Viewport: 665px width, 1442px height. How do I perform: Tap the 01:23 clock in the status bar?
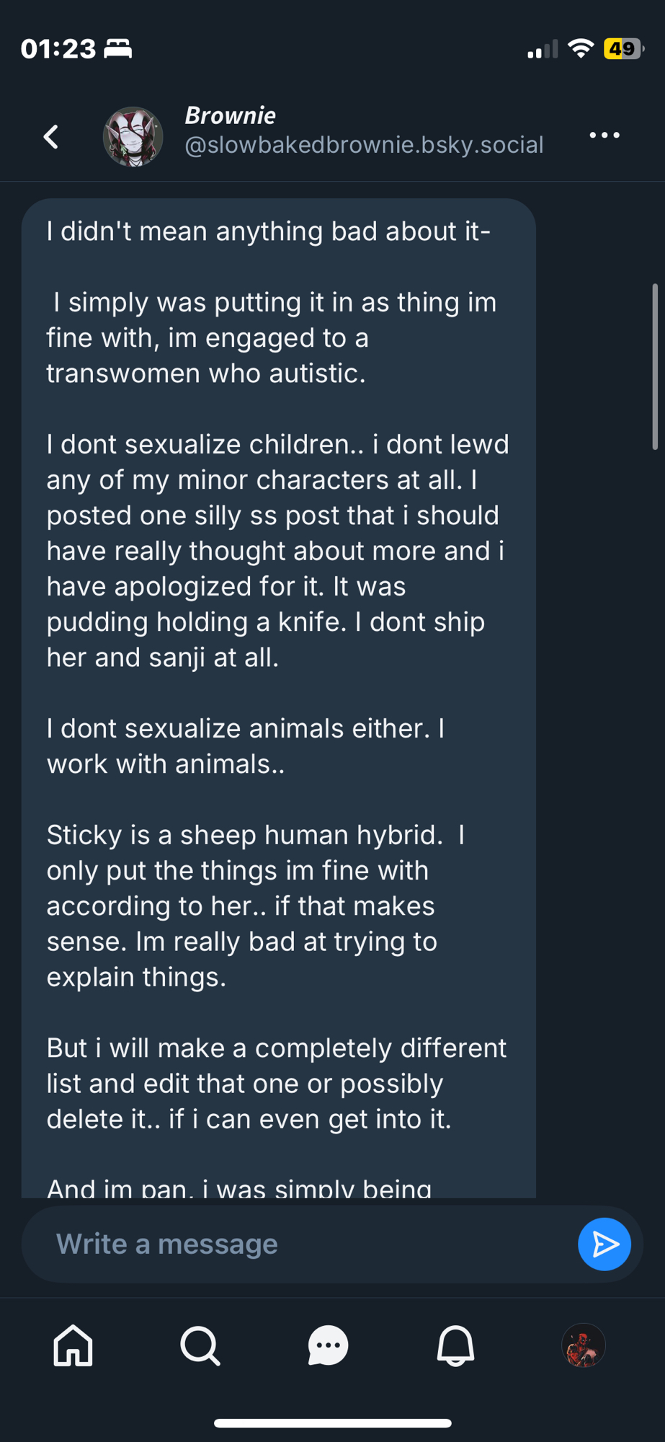coord(58,49)
